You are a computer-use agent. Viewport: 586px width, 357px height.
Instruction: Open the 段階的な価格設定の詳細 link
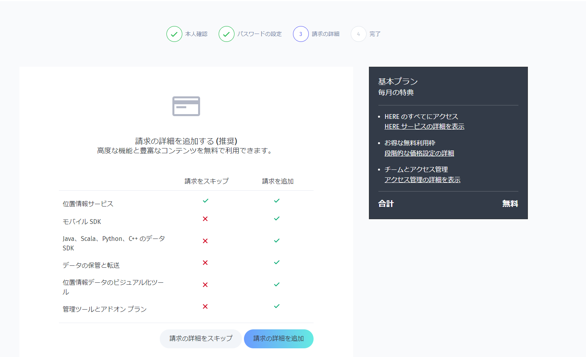420,153
